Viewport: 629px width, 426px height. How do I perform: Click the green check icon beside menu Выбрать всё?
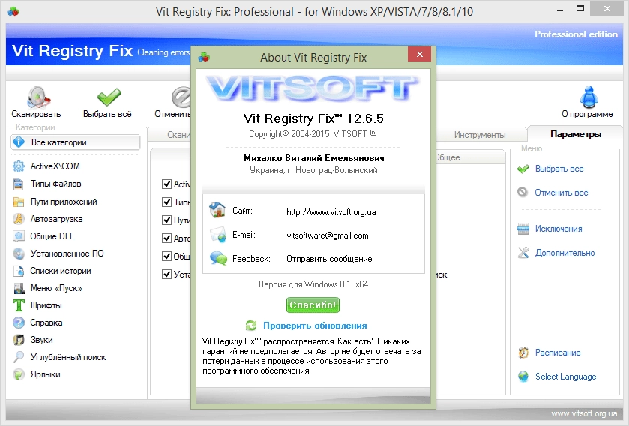click(523, 169)
